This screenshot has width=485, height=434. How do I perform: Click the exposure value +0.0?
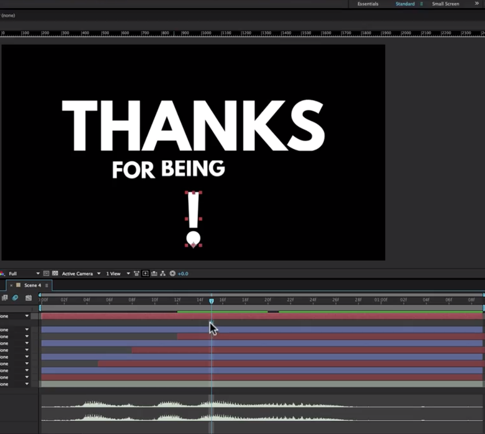coord(183,274)
